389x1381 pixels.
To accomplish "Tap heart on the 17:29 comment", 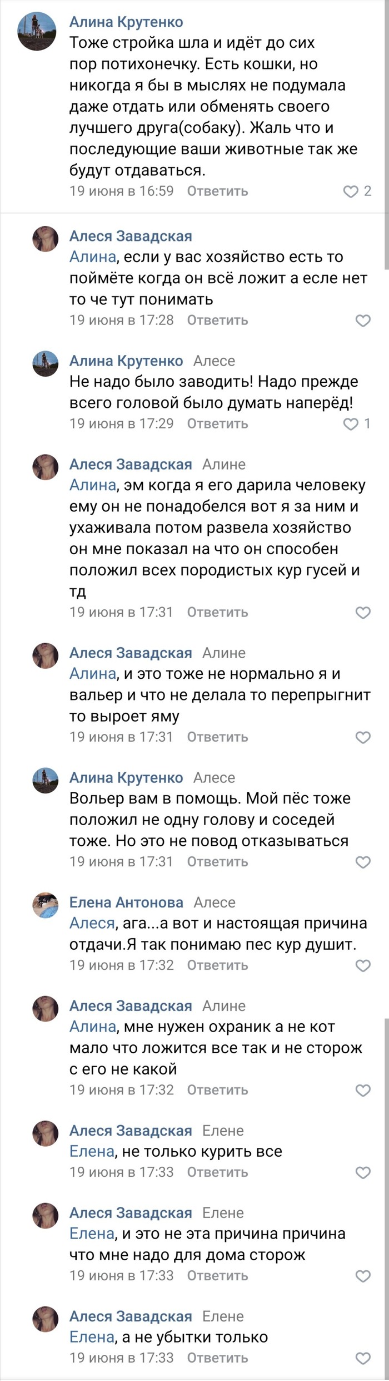I will [x=351, y=424].
